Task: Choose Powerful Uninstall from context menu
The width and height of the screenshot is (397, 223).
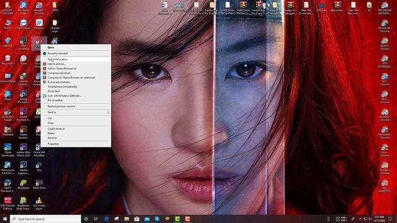Action: (x=76, y=53)
